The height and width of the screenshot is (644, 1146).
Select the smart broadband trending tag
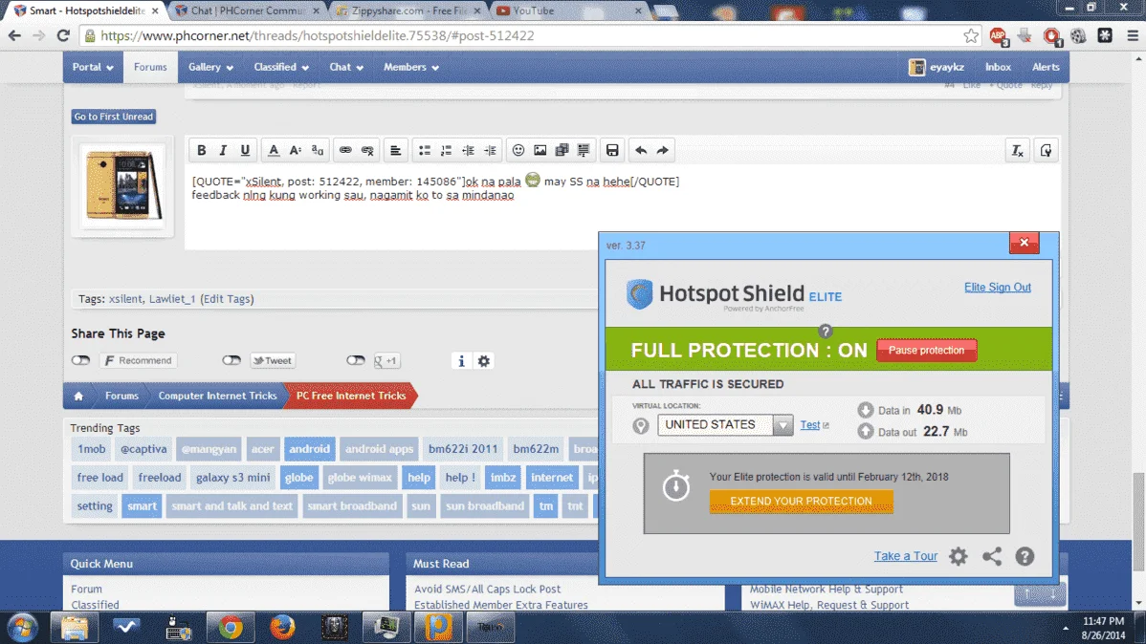coord(351,505)
